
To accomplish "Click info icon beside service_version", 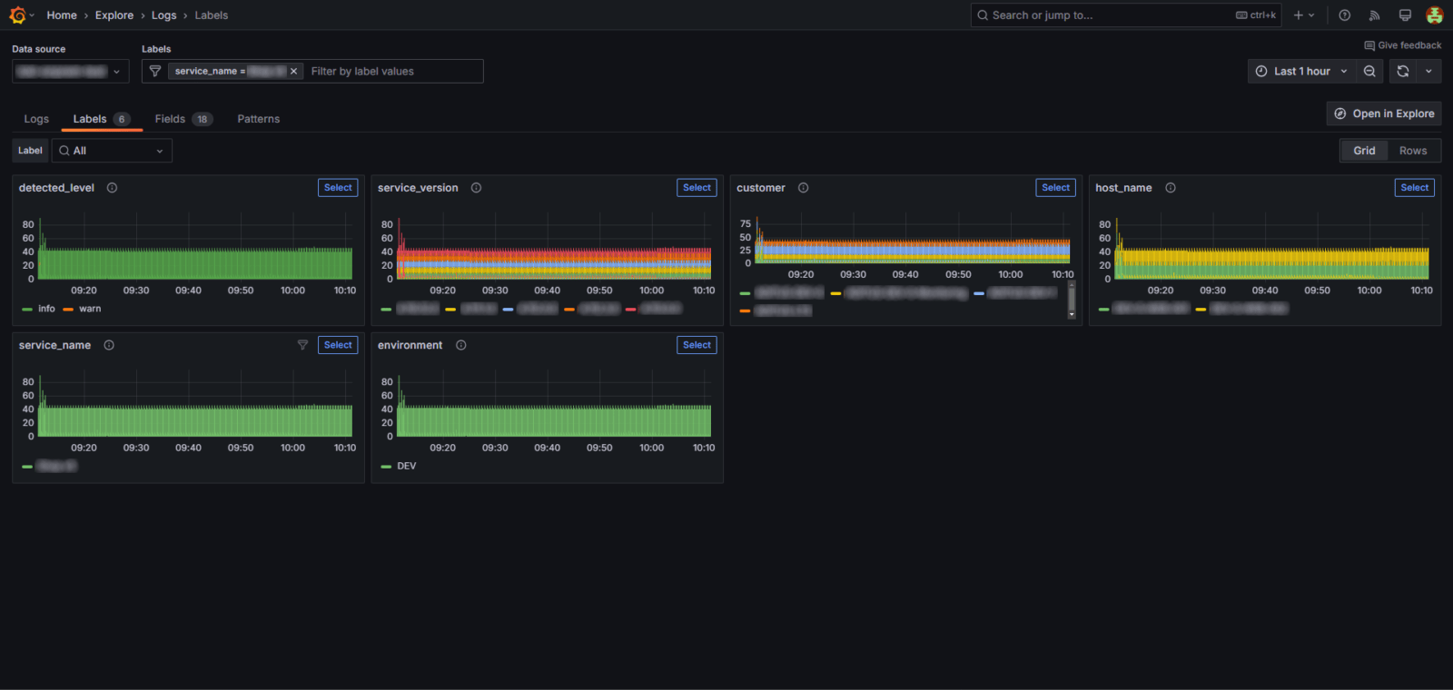I will (477, 188).
